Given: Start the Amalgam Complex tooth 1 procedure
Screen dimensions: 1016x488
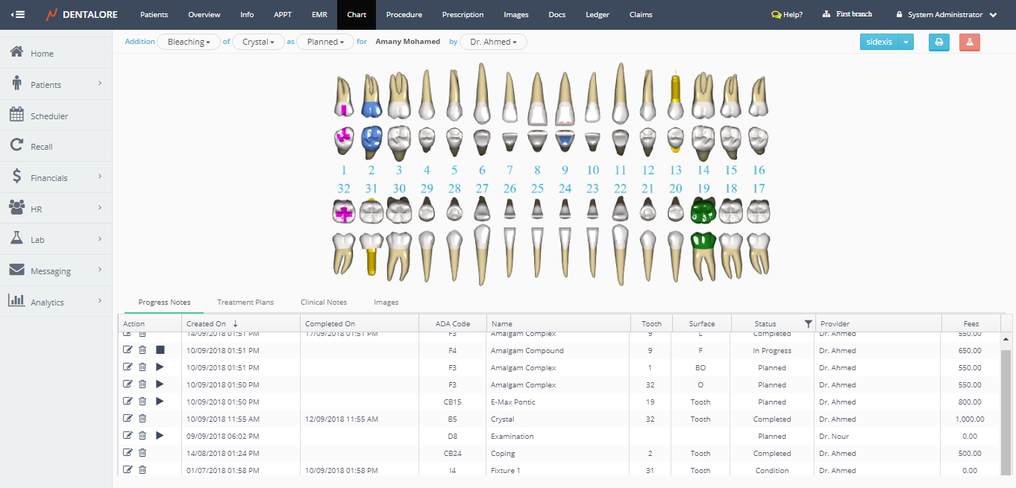Looking at the screenshot, I should coord(160,367).
